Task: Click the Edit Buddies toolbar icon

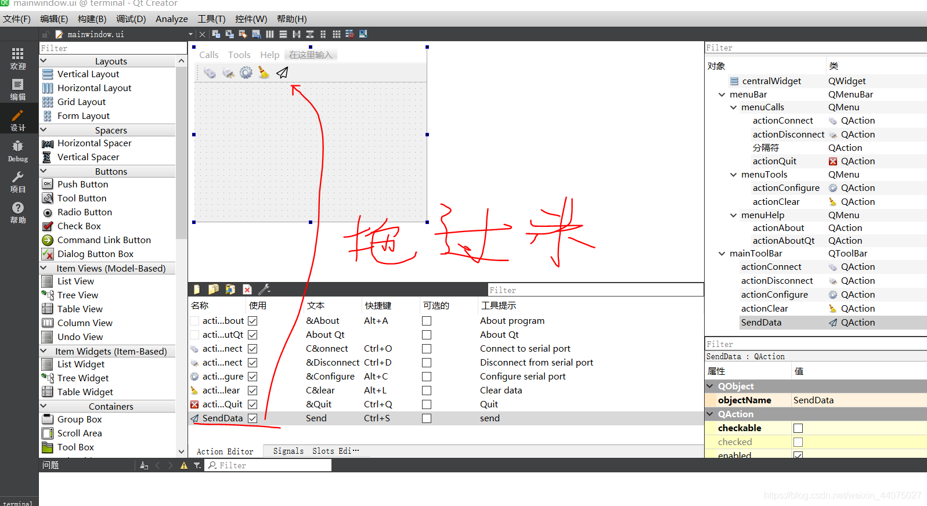Action: pos(243,34)
